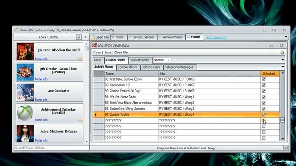Click the Lollipop Chainsaw editor window icon

click(x=94, y=45)
